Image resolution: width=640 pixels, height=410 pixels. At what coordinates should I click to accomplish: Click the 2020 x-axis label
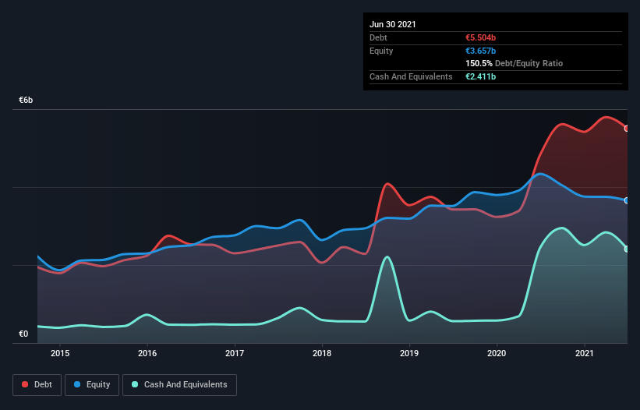[x=497, y=353]
